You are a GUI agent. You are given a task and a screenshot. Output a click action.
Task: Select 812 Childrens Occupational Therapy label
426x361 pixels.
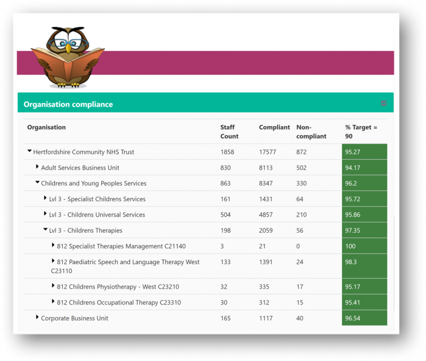coord(119,303)
